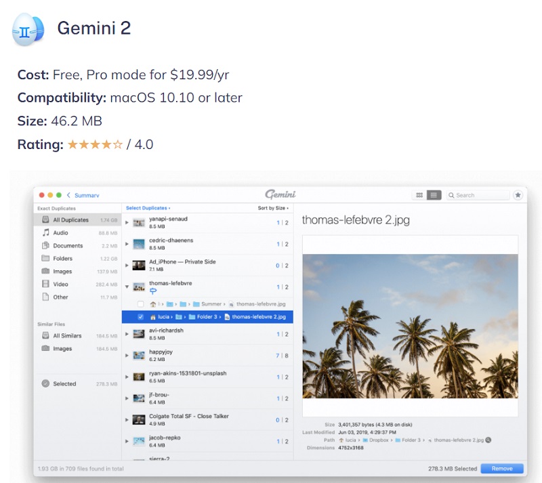
Task: Click the star favorites icon in toolbar
Action: click(x=518, y=195)
